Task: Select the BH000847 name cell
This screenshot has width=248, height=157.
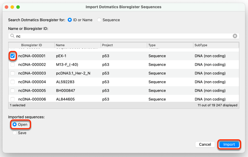Action: pos(65,91)
